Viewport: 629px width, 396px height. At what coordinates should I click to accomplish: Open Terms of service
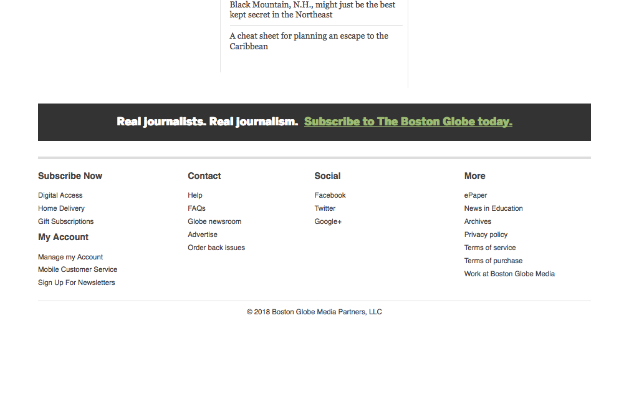tap(490, 248)
